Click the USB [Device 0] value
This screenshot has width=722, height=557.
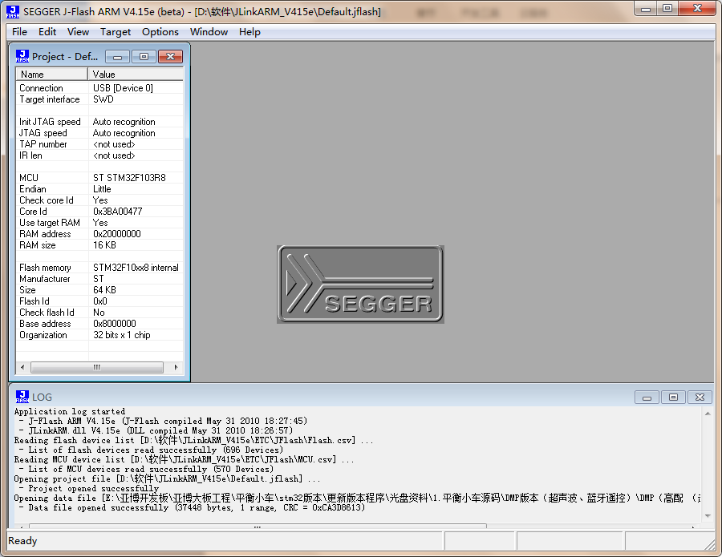[x=123, y=88]
